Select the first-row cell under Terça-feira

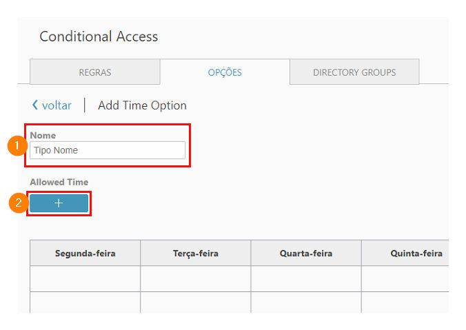click(x=196, y=278)
